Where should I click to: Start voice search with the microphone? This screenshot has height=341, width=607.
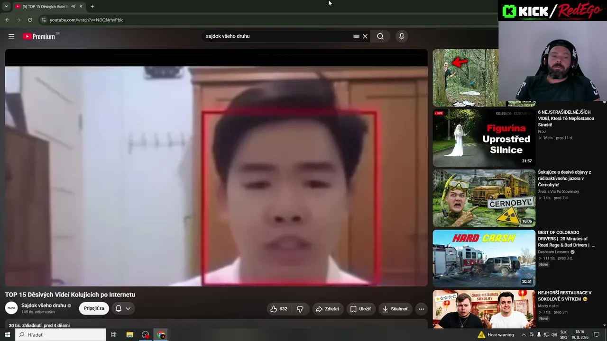[x=402, y=36]
